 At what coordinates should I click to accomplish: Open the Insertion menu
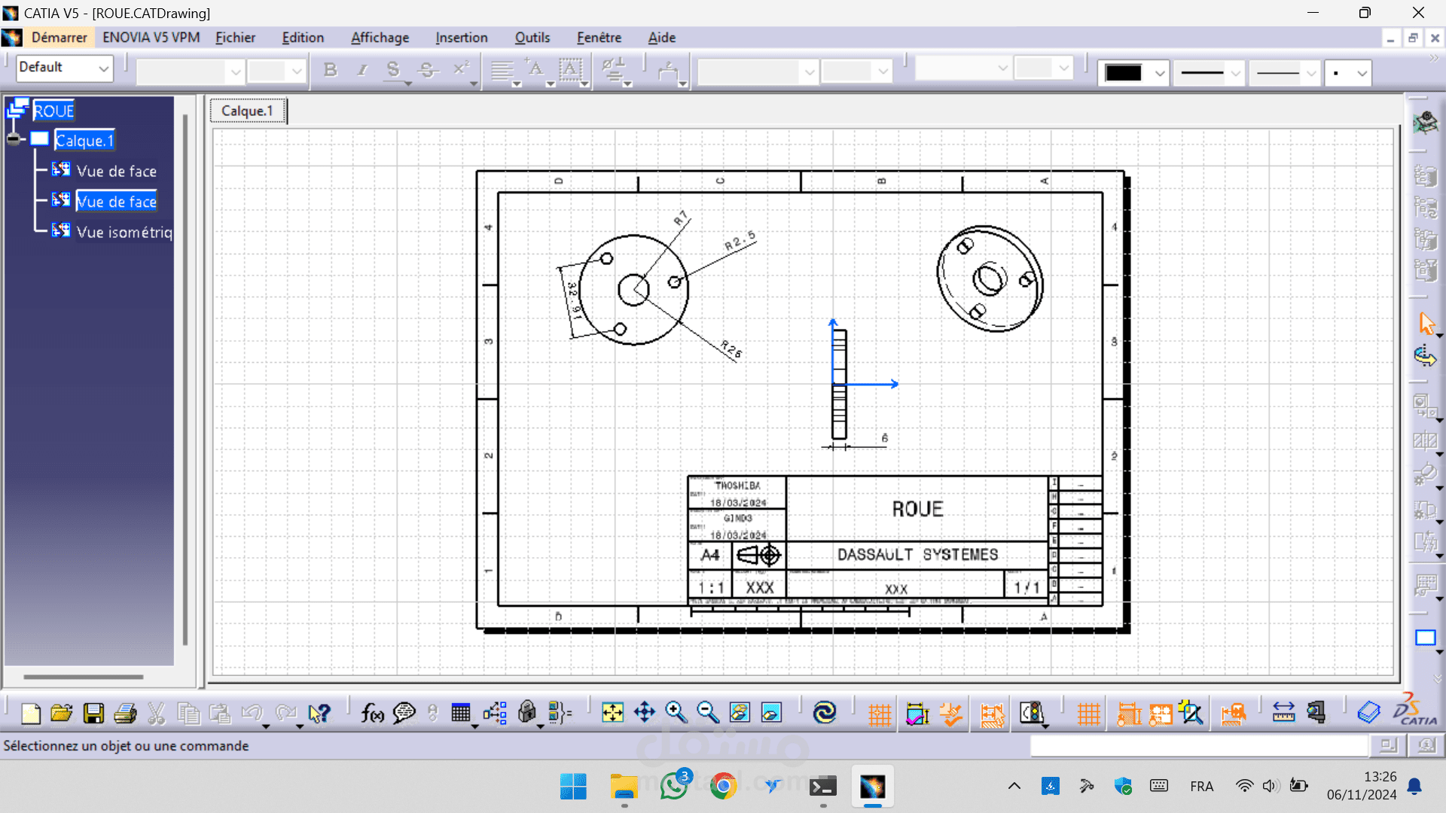click(x=461, y=38)
